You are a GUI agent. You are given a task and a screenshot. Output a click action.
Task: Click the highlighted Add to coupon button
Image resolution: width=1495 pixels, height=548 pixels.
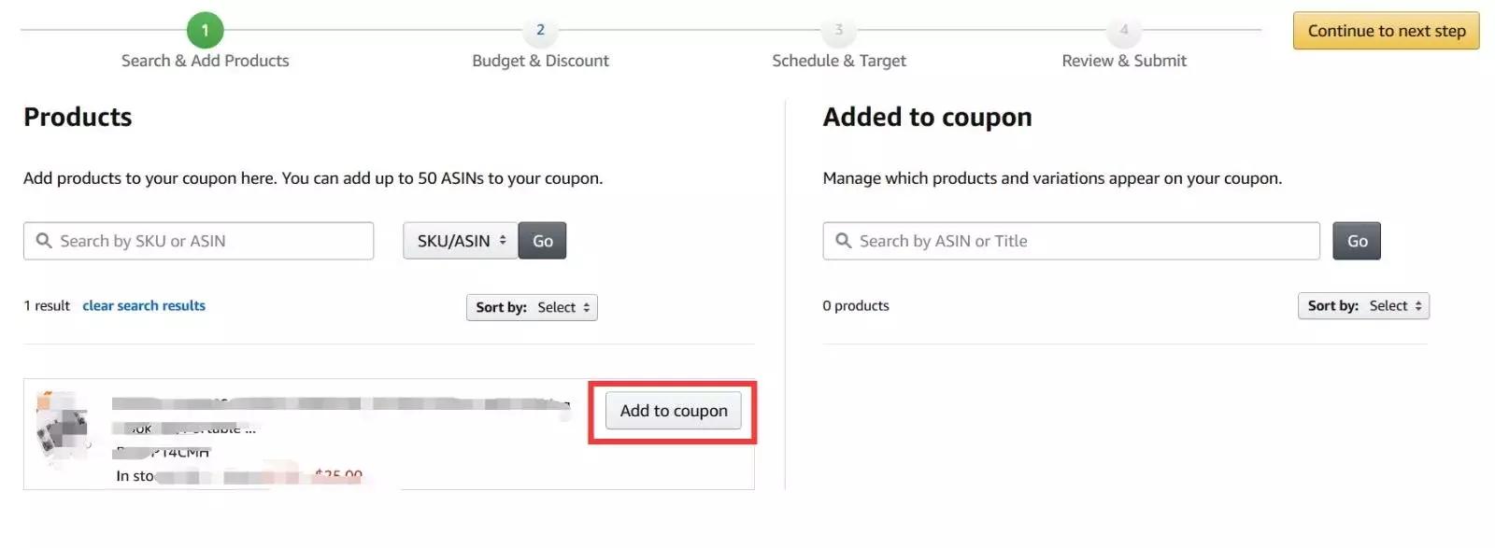(673, 411)
